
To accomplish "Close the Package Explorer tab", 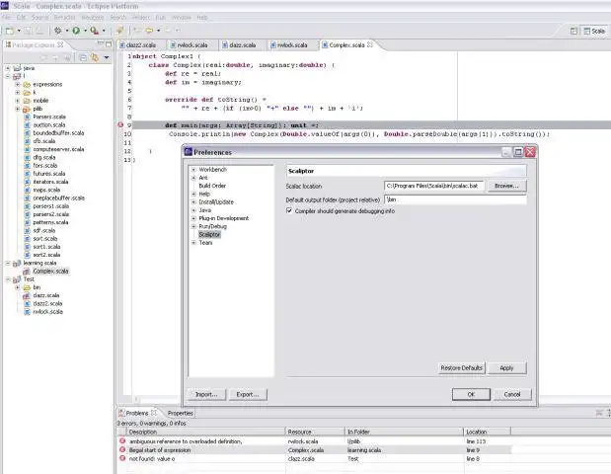I will click(60, 44).
